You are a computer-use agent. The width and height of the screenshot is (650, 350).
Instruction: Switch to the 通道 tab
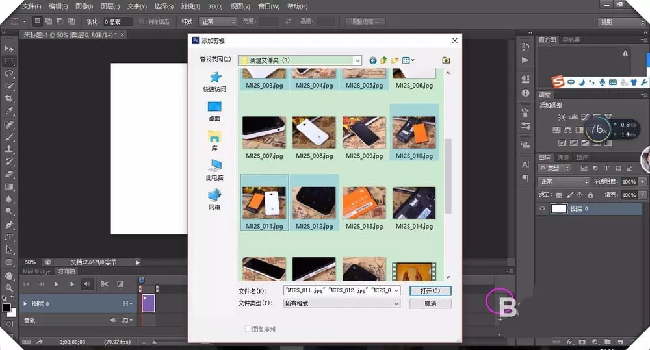pos(563,157)
